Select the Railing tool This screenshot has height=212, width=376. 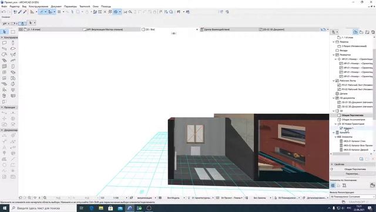pyautogui.click(x=13, y=60)
